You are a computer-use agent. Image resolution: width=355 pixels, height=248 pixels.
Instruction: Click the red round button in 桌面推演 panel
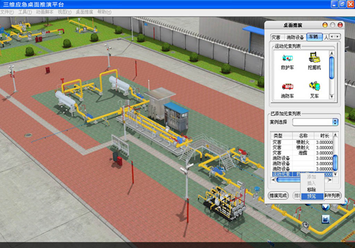pyautogui.click(x=340, y=25)
